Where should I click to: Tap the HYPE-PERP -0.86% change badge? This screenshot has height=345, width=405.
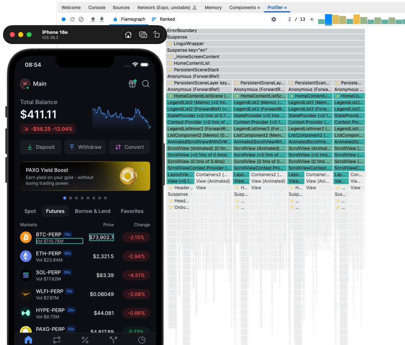136,313
